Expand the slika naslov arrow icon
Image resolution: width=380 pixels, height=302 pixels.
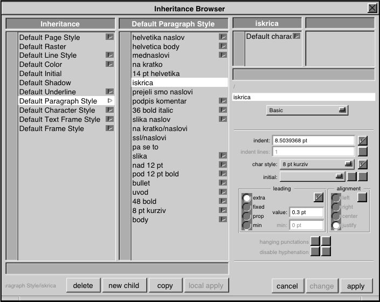click(223, 119)
